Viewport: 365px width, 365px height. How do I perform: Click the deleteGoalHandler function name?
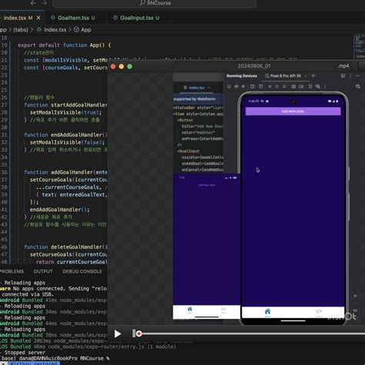[76, 247]
